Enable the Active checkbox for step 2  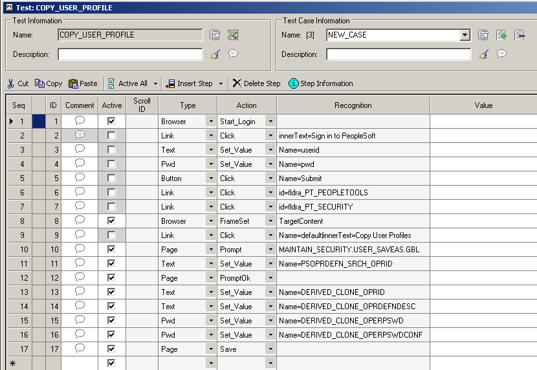pyautogui.click(x=111, y=136)
